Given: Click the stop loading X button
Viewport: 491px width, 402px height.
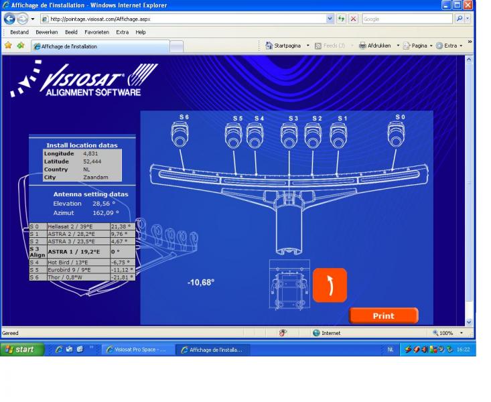Looking at the screenshot, I should [x=353, y=19].
